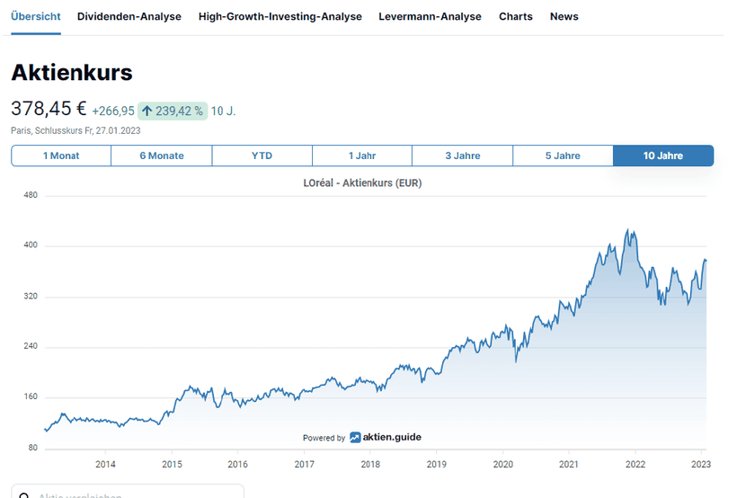Click the 400 y-axis label
The image size is (737, 498).
pos(31,245)
